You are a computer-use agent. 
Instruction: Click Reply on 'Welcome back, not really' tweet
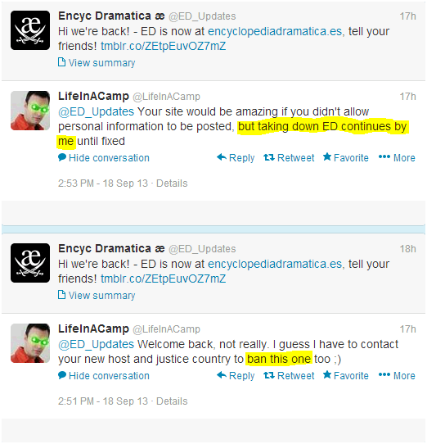point(236,376)
